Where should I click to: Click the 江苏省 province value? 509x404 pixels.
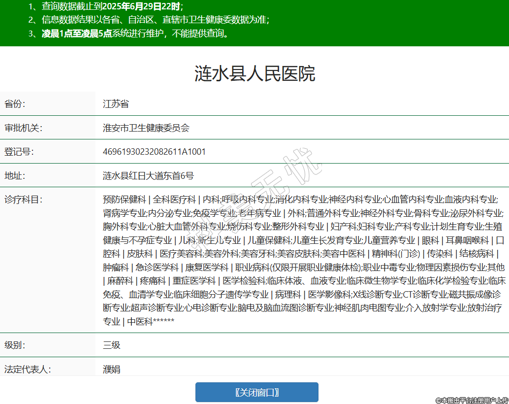tap(116, 104)
